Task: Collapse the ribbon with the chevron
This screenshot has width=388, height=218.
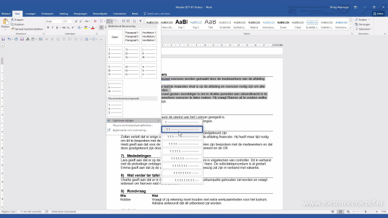Action: (x=385, y=34)
